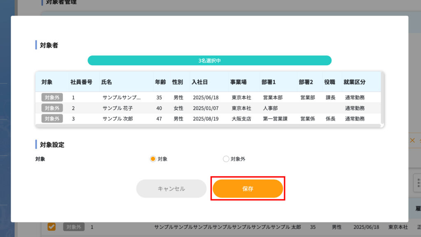The width and height of the screenshot is (421, 237).
Task: Click 対象外 badge for サンプル 花子
Action: point(52,108)
